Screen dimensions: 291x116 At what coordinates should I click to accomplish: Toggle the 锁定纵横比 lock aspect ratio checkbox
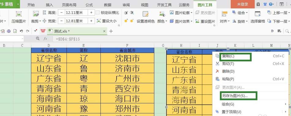(x=98, y=13)
